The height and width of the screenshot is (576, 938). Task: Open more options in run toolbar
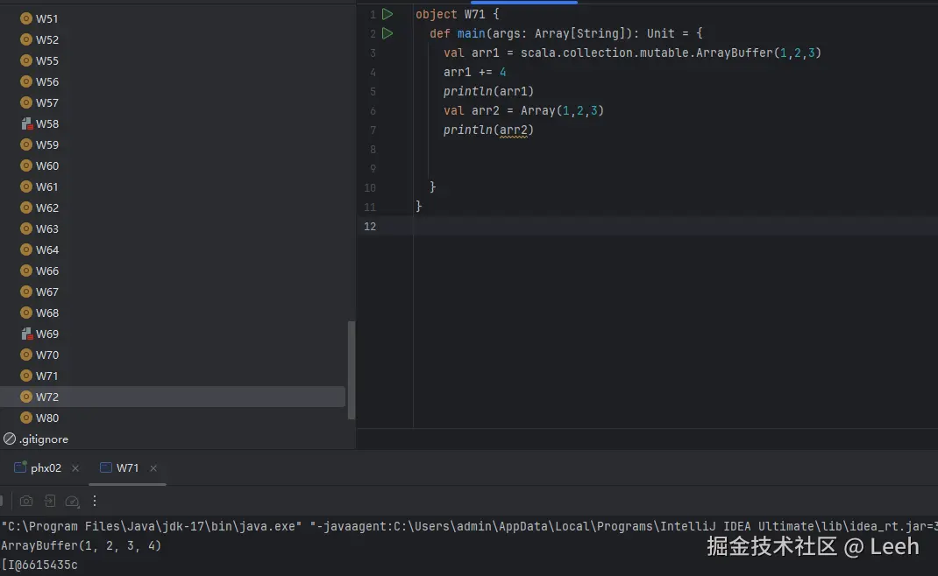(x=95, y=502)
